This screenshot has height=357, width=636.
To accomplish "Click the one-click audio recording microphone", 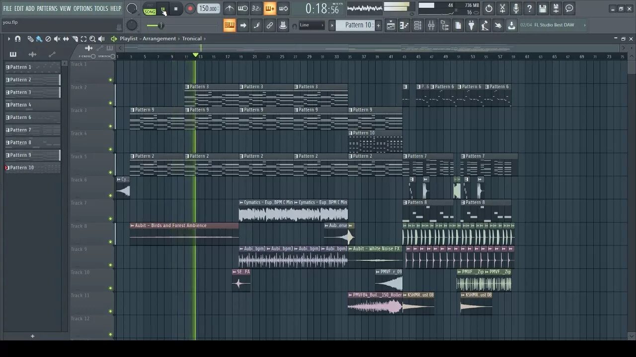I will 516,8.
